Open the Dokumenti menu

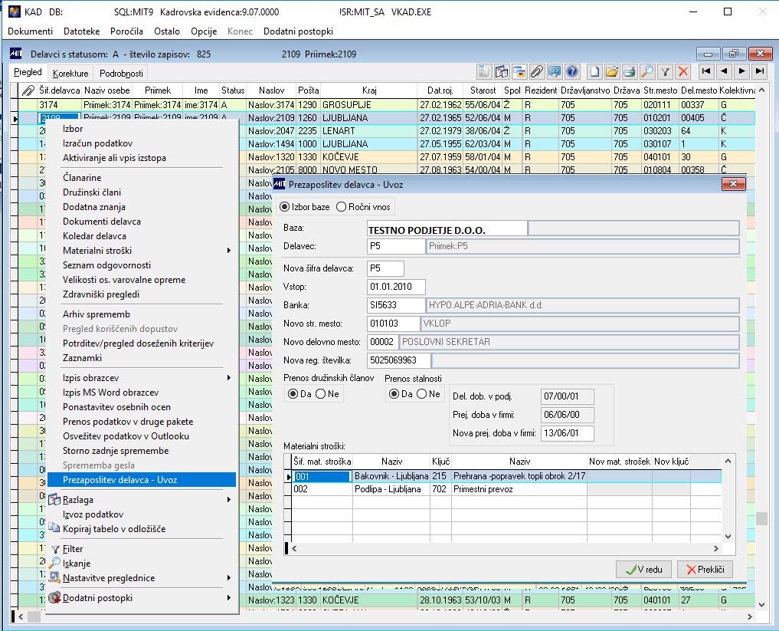[31, 31]
